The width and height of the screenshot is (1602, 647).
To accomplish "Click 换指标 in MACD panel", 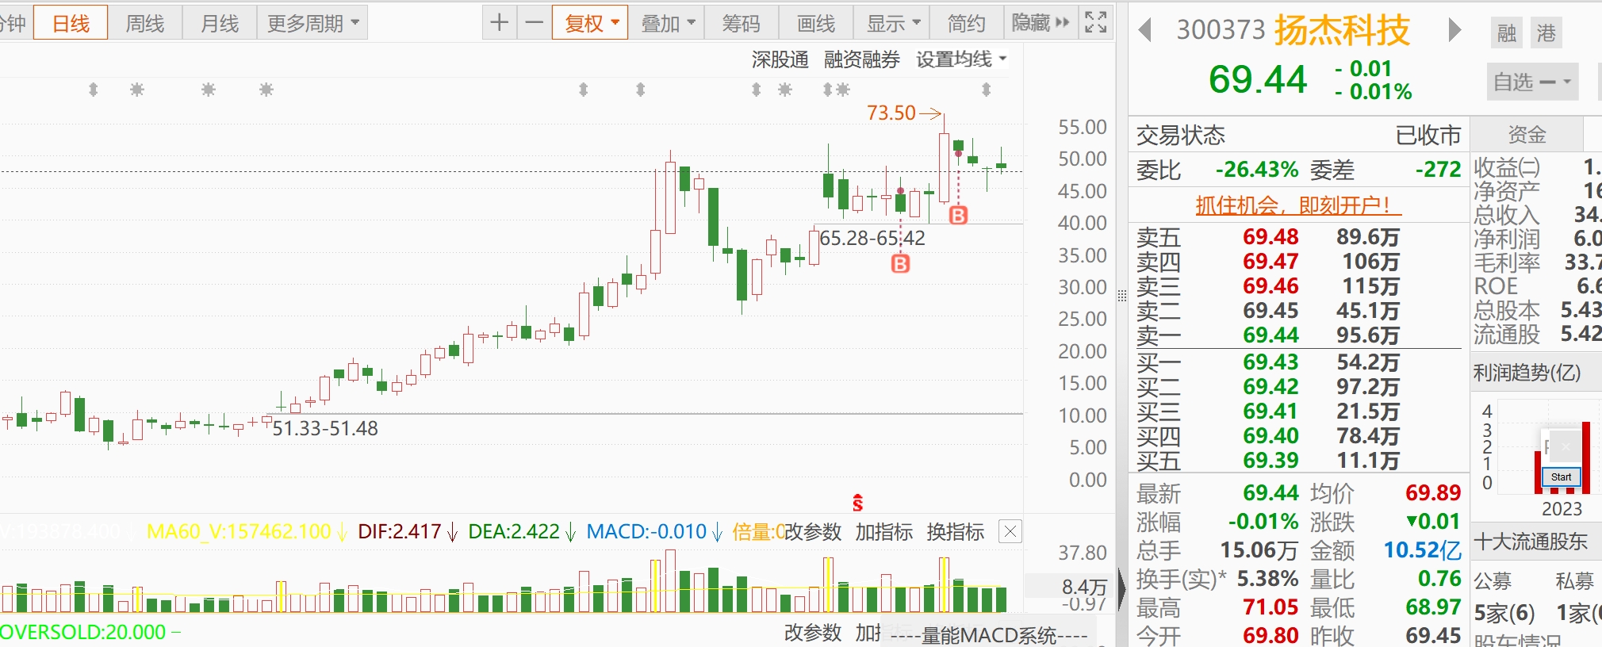I will (955, 532).
